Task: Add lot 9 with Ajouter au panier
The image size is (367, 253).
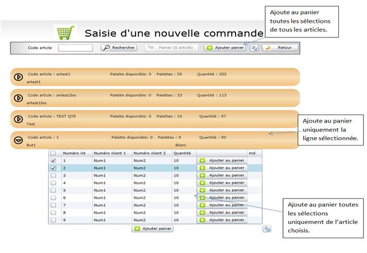Action: (222, 220)
